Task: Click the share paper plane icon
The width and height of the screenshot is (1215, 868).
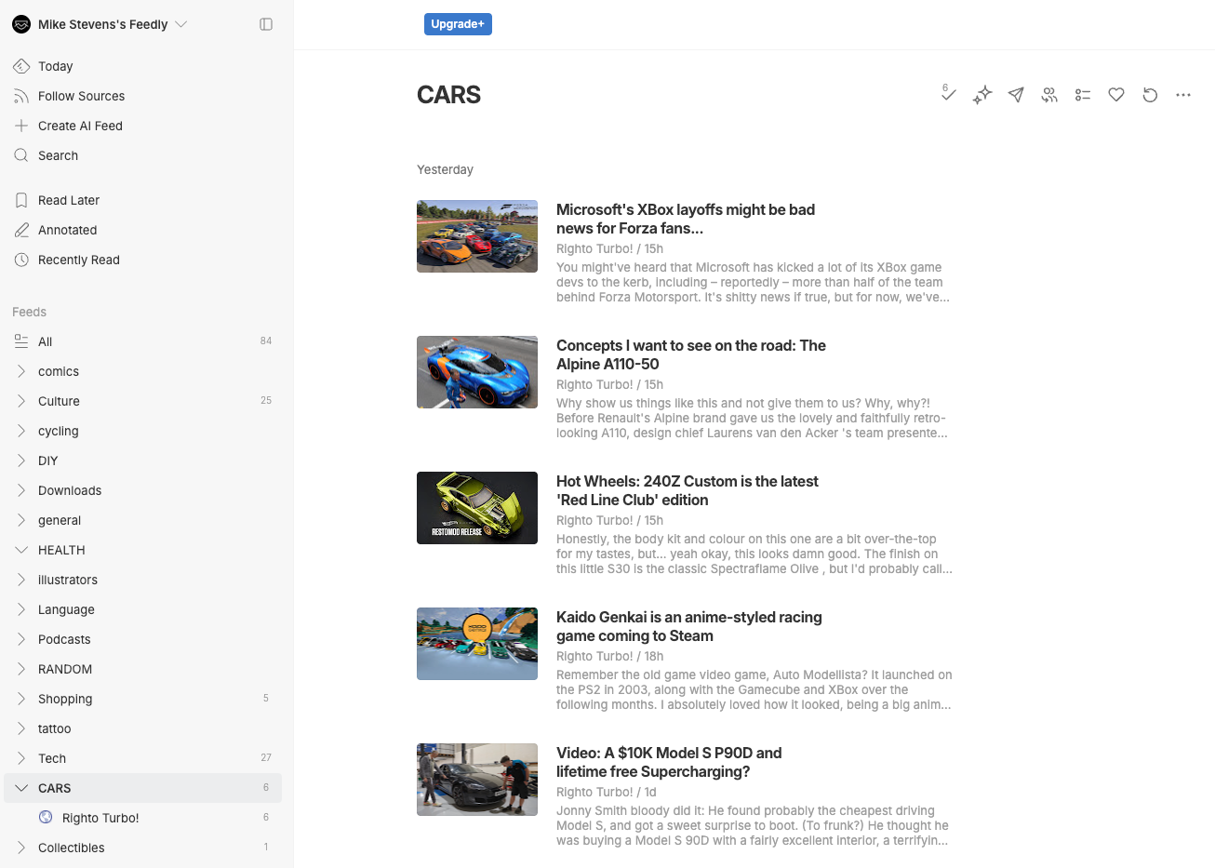Action: 1016,95
